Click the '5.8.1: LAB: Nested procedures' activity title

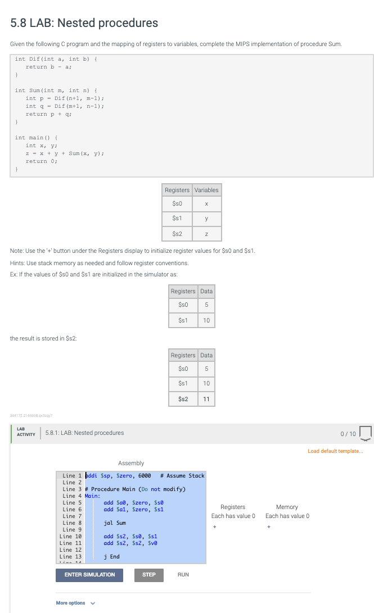coord(84,433)
